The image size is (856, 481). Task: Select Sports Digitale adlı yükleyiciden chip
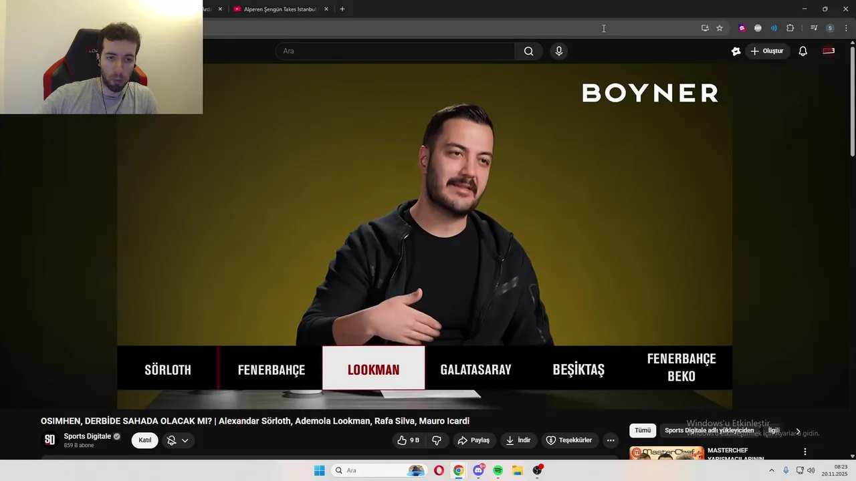tap(709, 431)
